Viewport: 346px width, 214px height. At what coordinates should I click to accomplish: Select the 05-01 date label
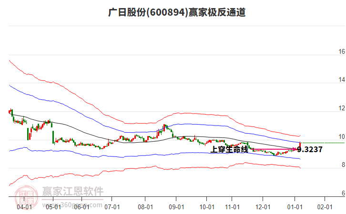pyautogui.click(x=53, y=207)
